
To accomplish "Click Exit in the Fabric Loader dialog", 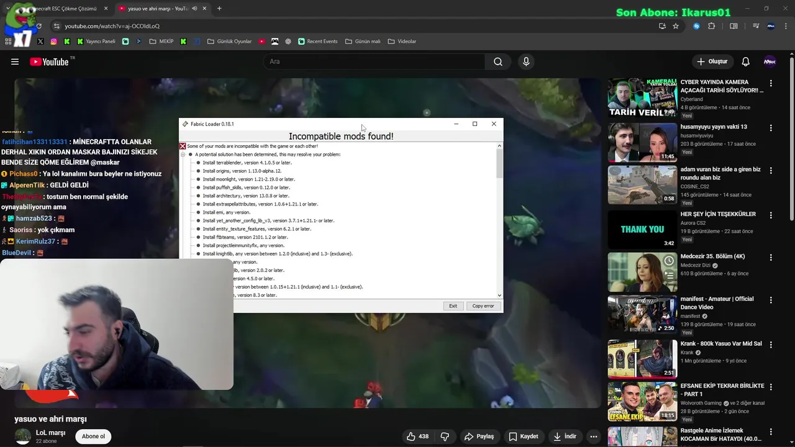I will (x=453, y=306).
